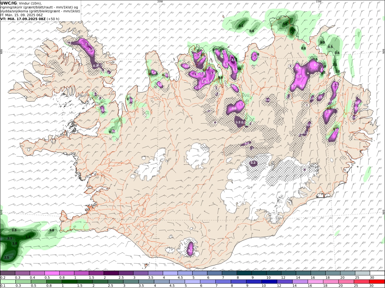
Task: Select the light lavender snow swatch between 4 and 4.5
Action: 170,273
